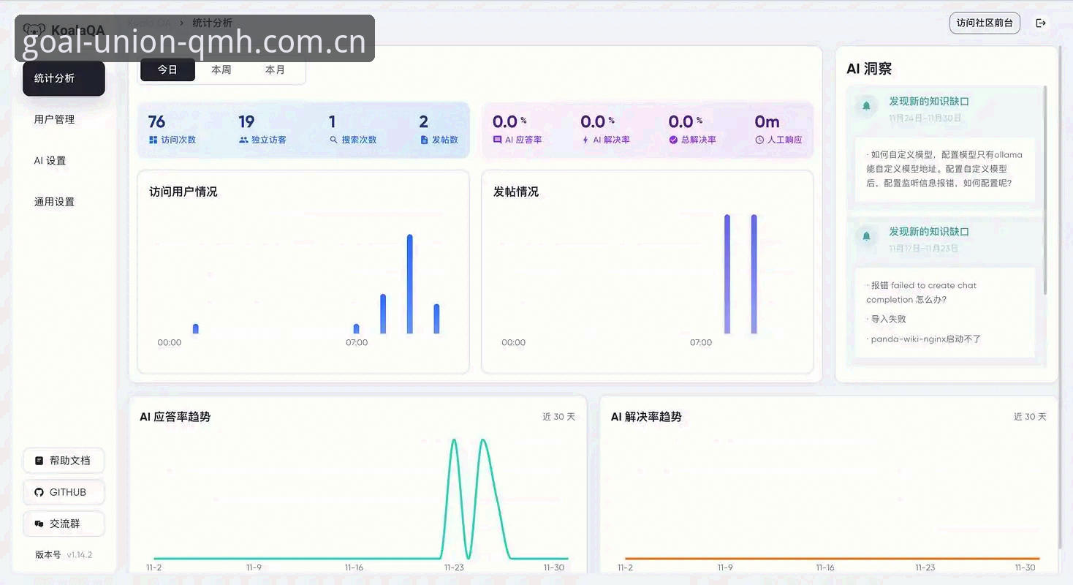The image size is (1073, 585).
Task: Switch to the 本周 tab
Action: pyautogui.click(x=221, y=69)
